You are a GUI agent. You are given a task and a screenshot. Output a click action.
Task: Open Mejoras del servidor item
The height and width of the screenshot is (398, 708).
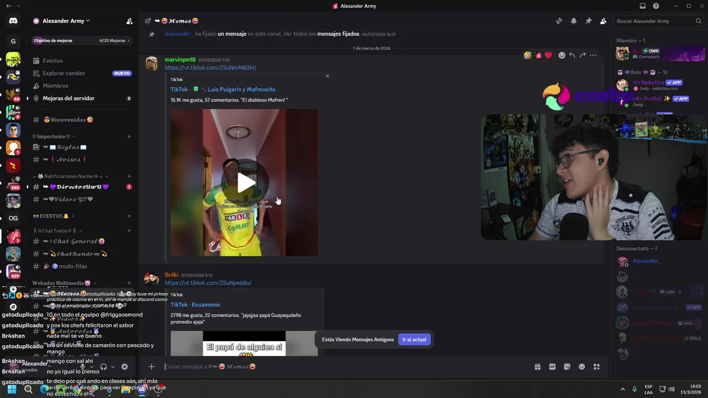coord(82,98)
